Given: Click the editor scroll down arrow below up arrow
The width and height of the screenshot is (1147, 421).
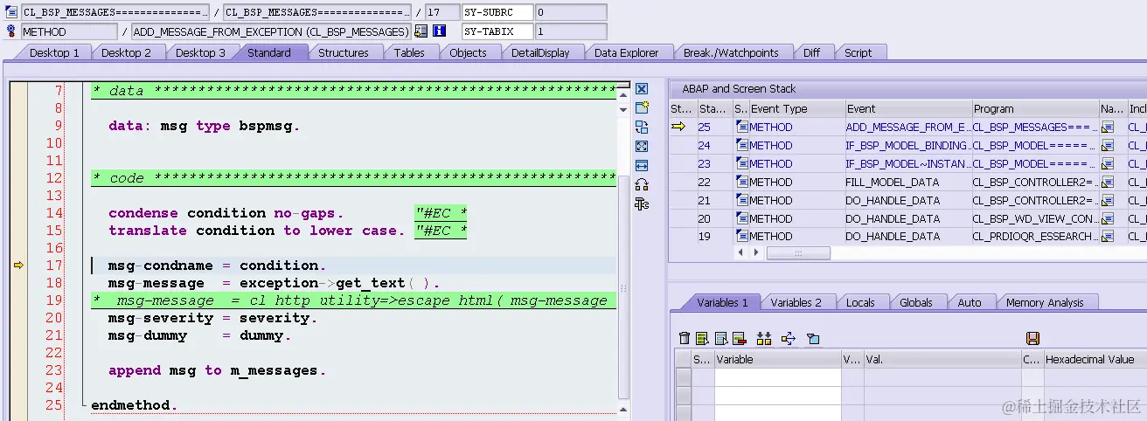Looking at the screenshot, I should coord(623,108).
